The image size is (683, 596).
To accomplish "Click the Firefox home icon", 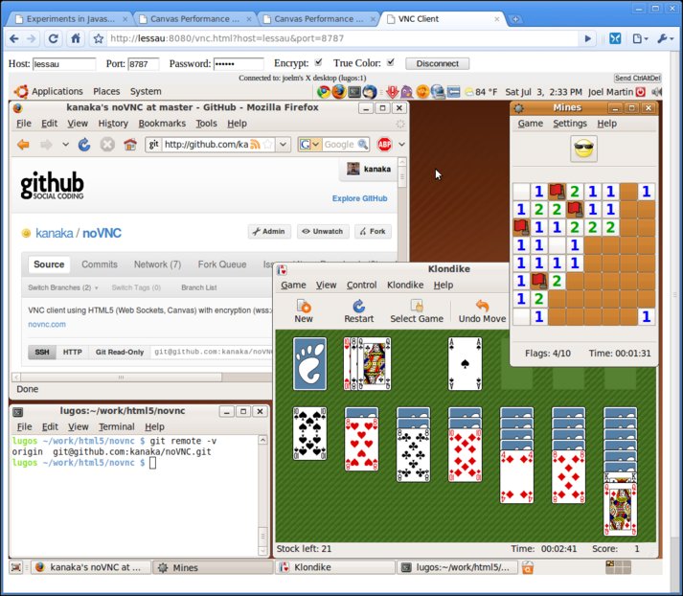I will point(130,144).
